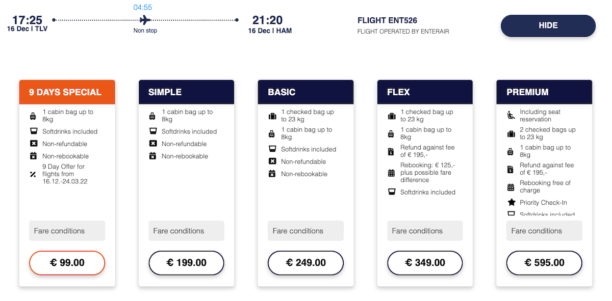Click non-refundable icon in Simple fare
Viewport: 612px width, 301px height.
tap(152, 144)
